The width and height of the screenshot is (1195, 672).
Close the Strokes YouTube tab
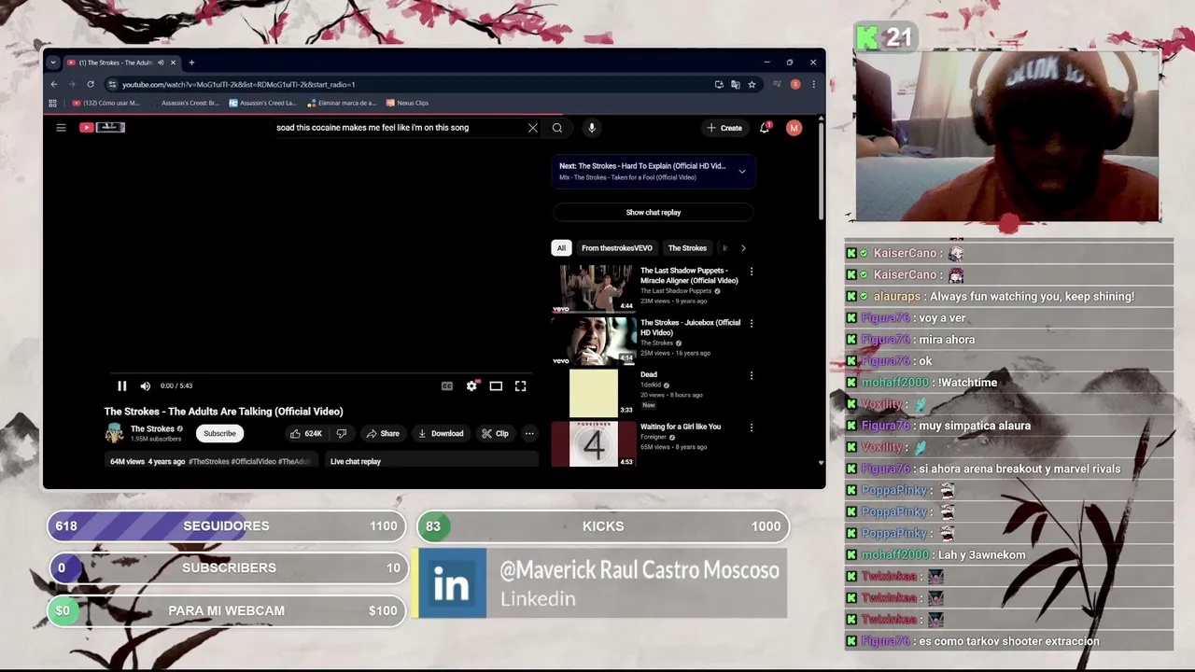pyautogui.click(x=173, y=63)
